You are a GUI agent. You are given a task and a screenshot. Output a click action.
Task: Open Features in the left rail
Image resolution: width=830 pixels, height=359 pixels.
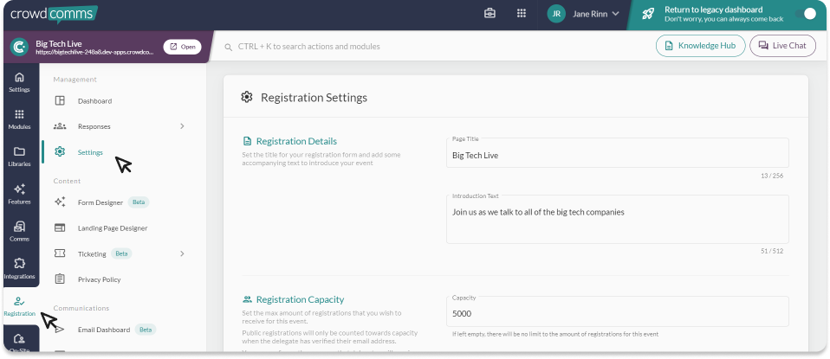click(19, 194)
